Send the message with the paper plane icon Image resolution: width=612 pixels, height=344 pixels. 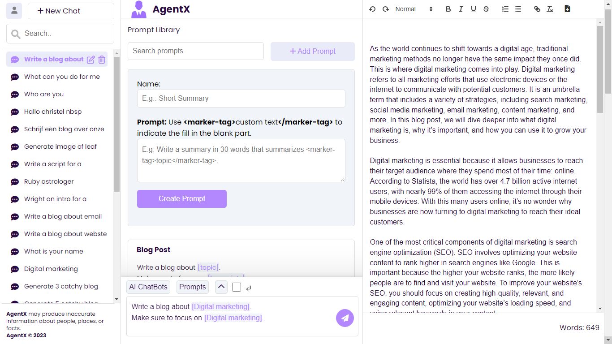click(345, 318)
